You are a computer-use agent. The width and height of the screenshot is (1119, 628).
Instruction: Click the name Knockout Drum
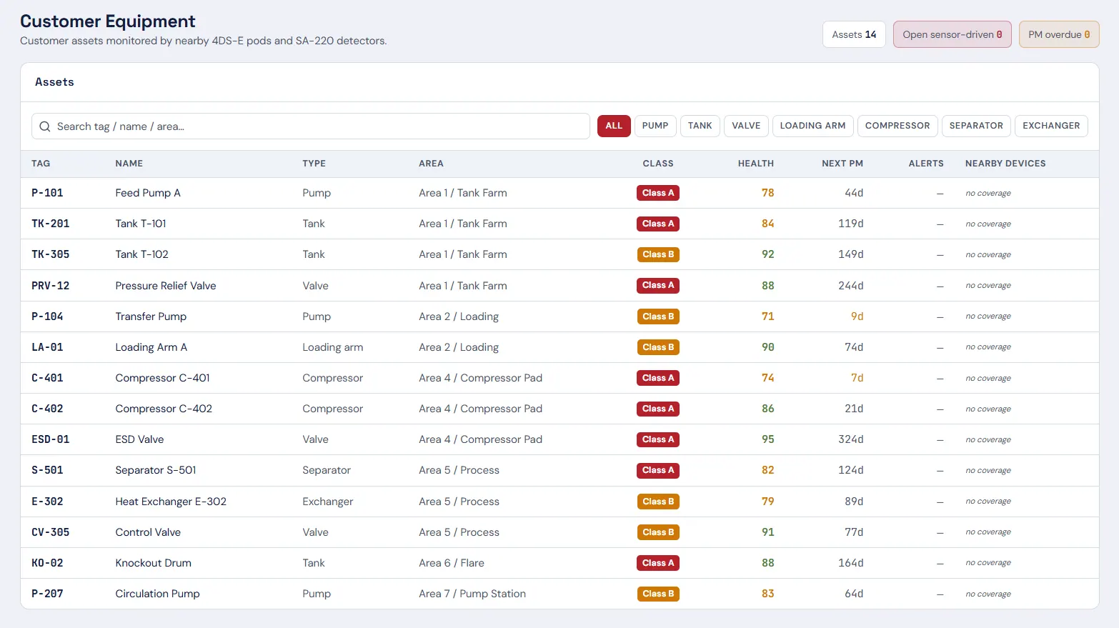point(154,563)
